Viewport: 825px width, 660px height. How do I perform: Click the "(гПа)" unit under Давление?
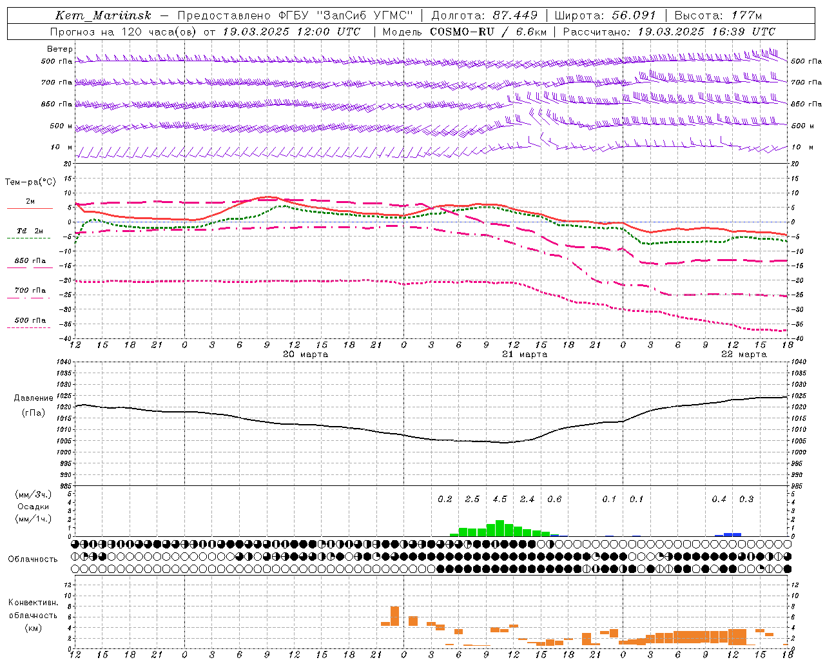(34, 413)
